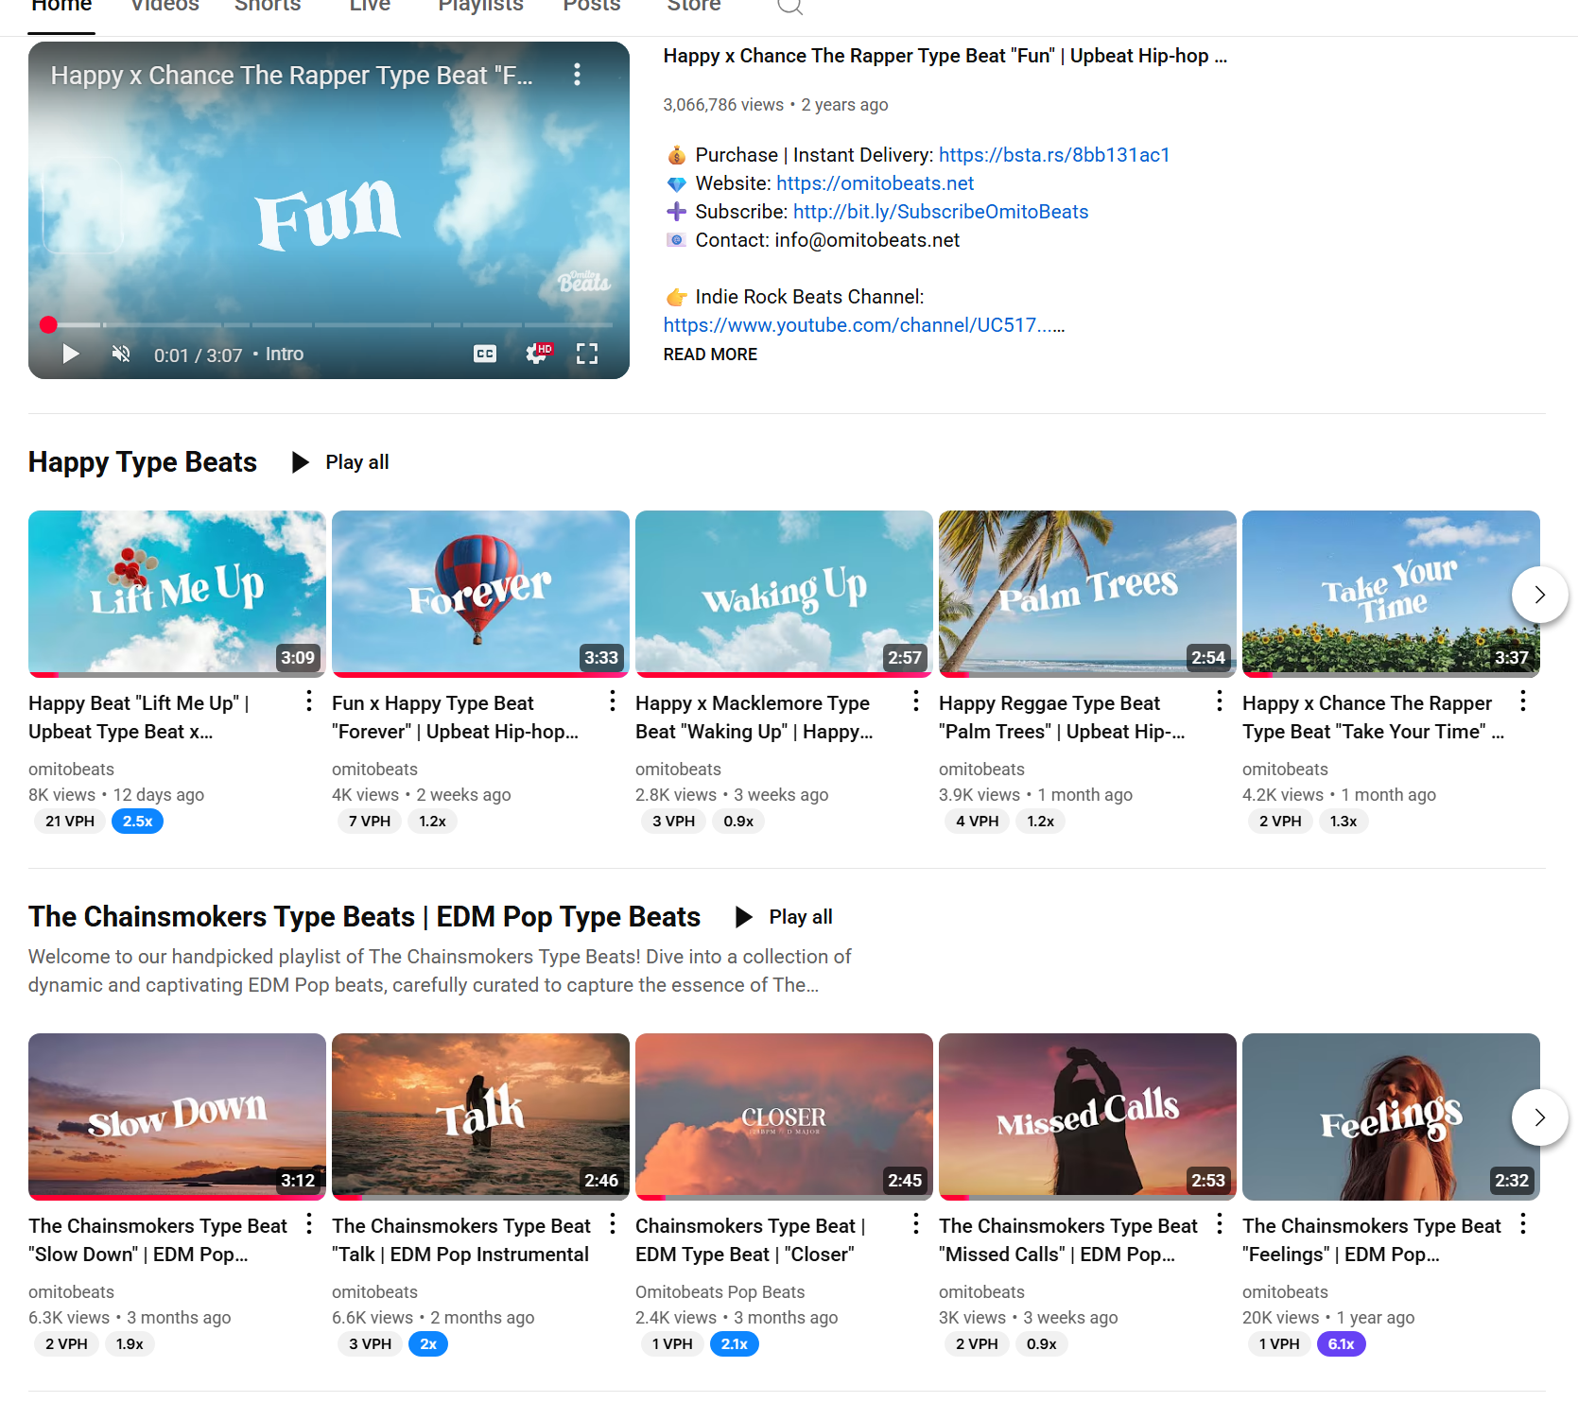Show next videos in Chainsmokers playlist row
Screen dimensions: 1578x1402
[1539, 1117]
